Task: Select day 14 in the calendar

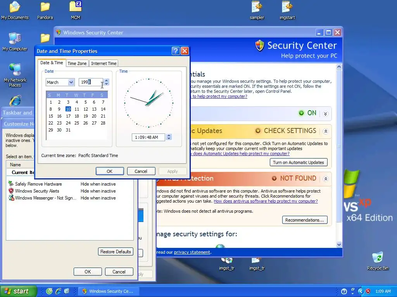Action: (103, 109)
